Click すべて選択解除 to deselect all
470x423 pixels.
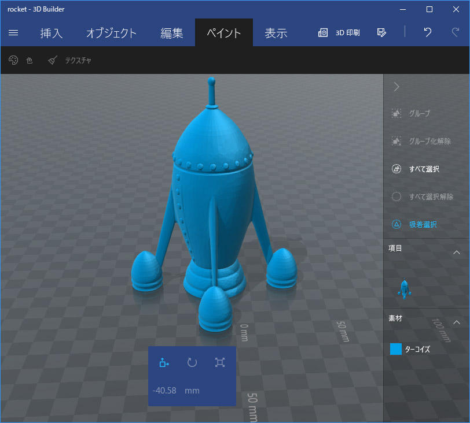[x=421, y=196]
